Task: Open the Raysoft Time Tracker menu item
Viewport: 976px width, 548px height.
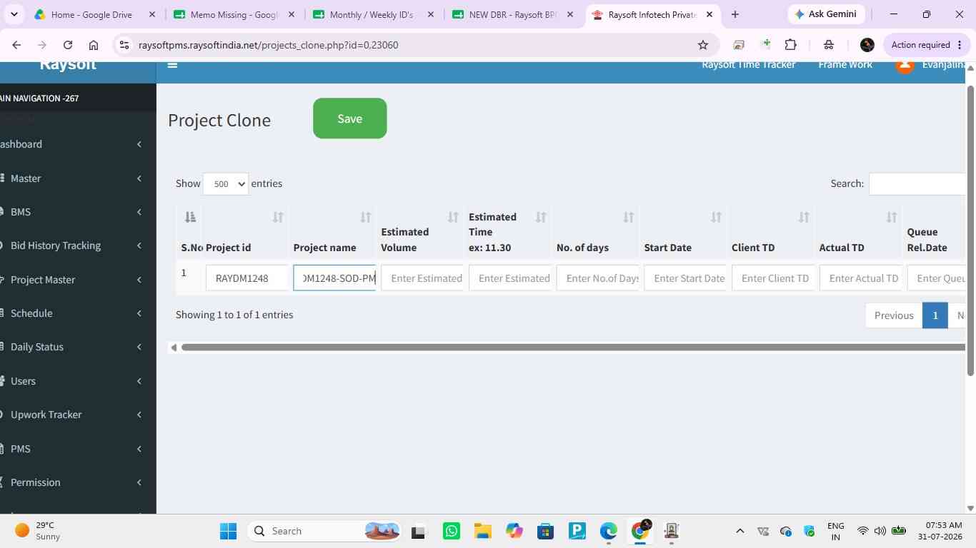Action: pyautogui.click(x=748, y=65)
